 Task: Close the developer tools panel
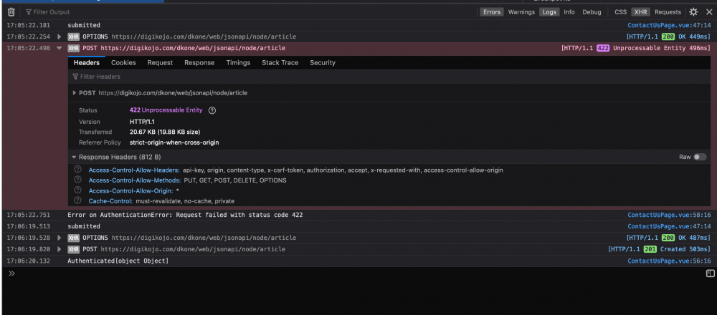tap(709, 12)
